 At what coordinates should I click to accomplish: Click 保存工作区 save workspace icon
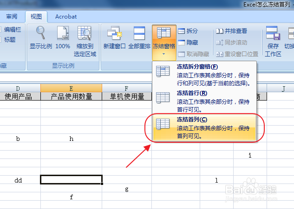pyautogui.click(x=273, y=33)
